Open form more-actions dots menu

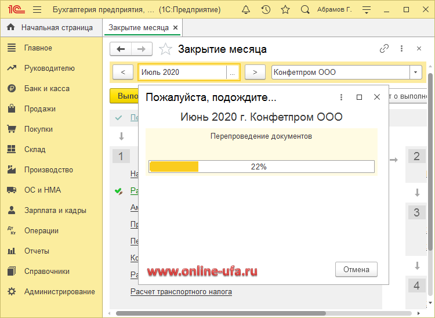tap(401, 49)
